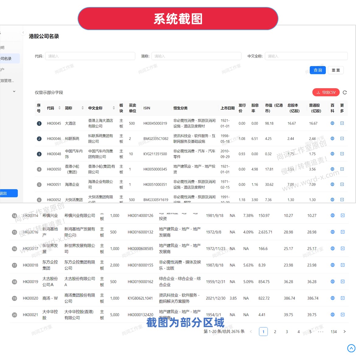Click the refresh icon beside 导出CSV
This screenshot has width=356, height=356.
point(345,92)
